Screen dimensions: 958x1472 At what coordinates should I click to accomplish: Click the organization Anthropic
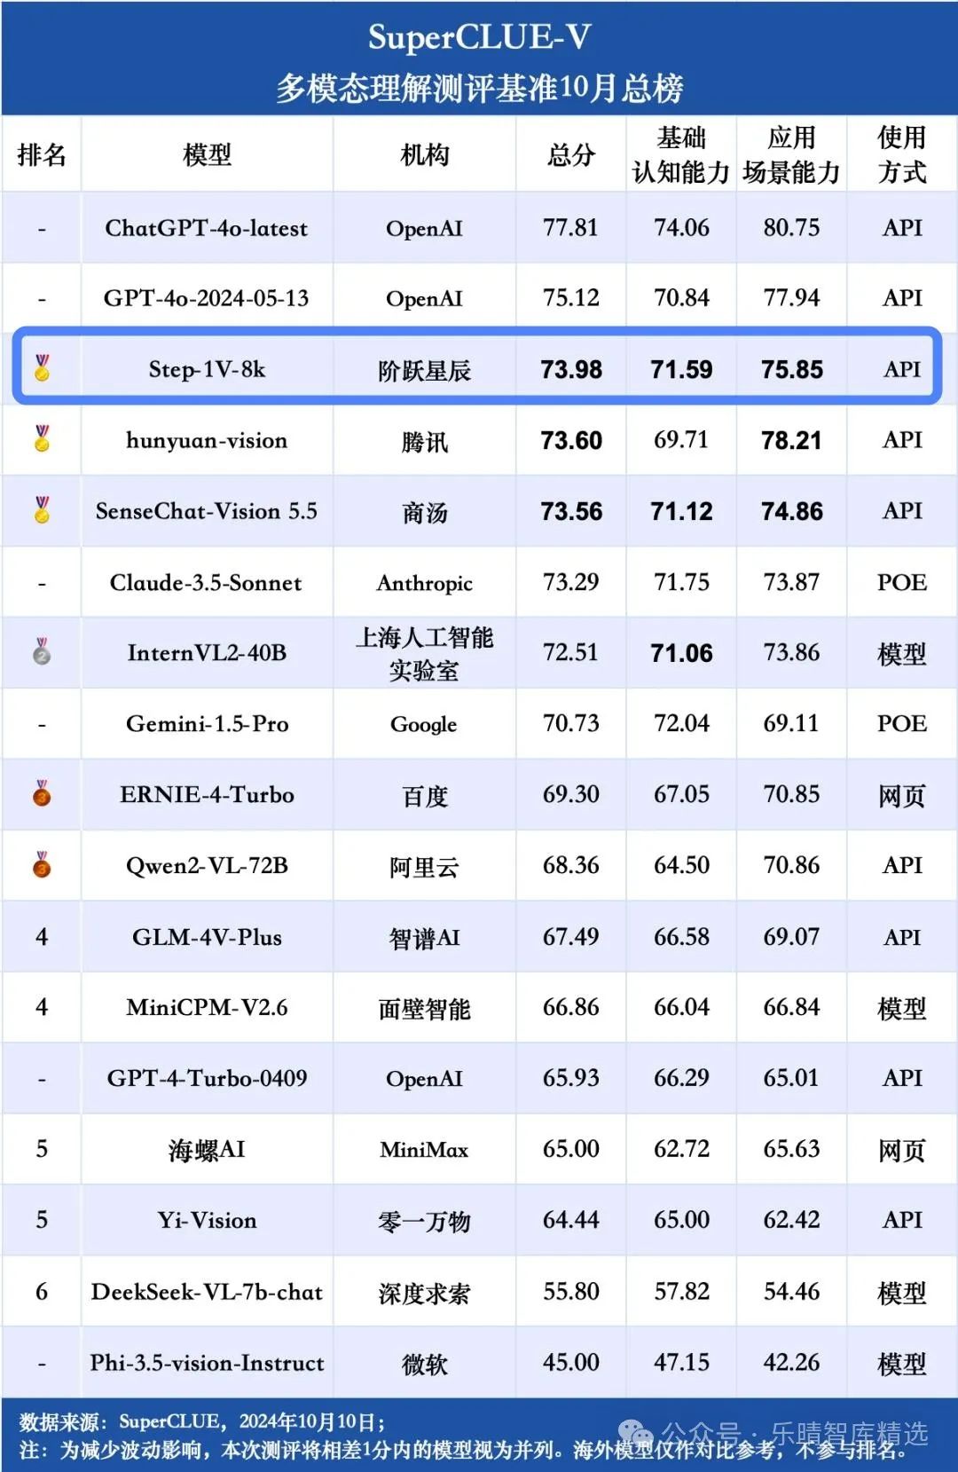pyautogui.click(x=424, y=583)
